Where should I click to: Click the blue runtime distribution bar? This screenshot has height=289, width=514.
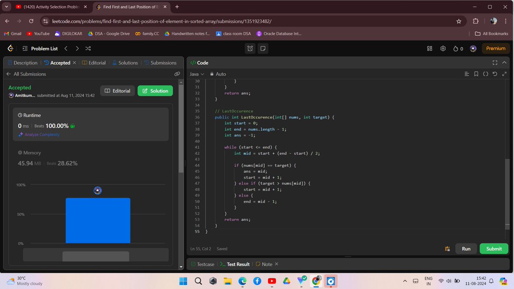click(98, 220)
